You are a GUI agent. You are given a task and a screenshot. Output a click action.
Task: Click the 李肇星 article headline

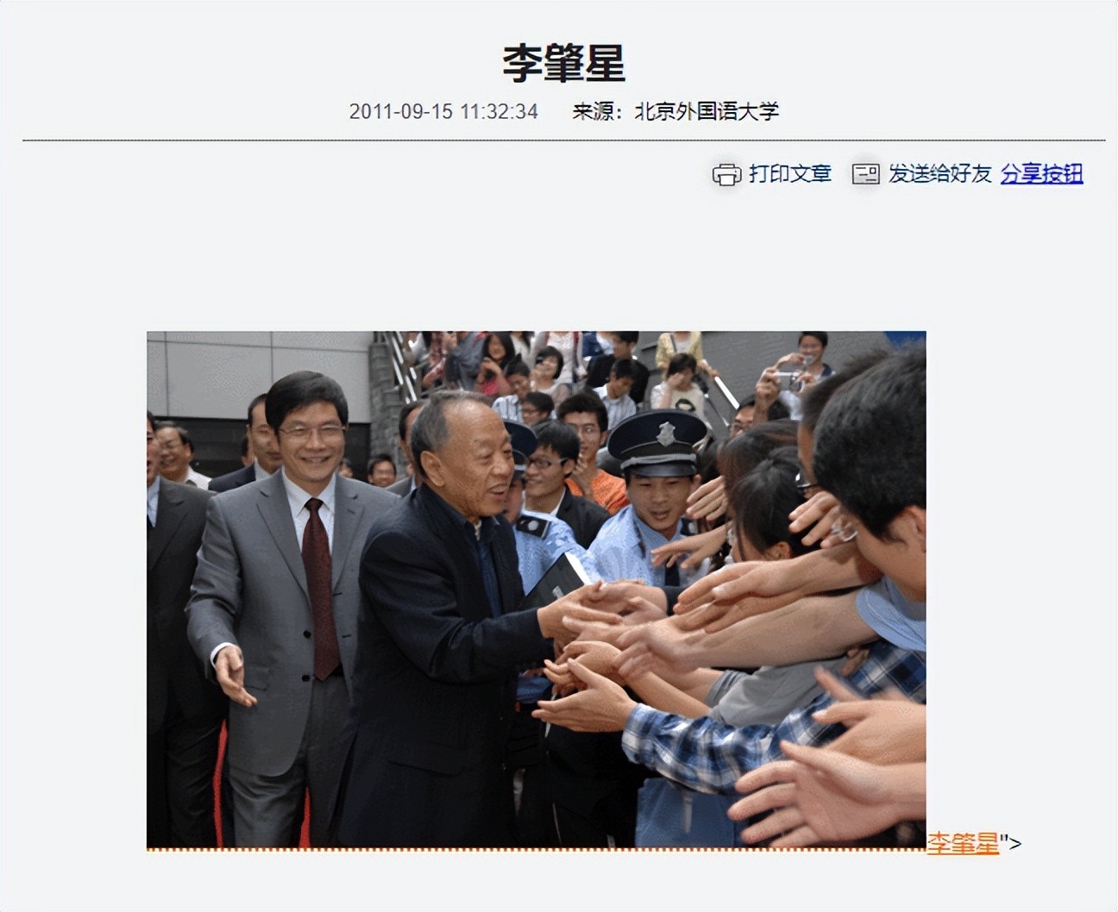(x=563, y=64)
